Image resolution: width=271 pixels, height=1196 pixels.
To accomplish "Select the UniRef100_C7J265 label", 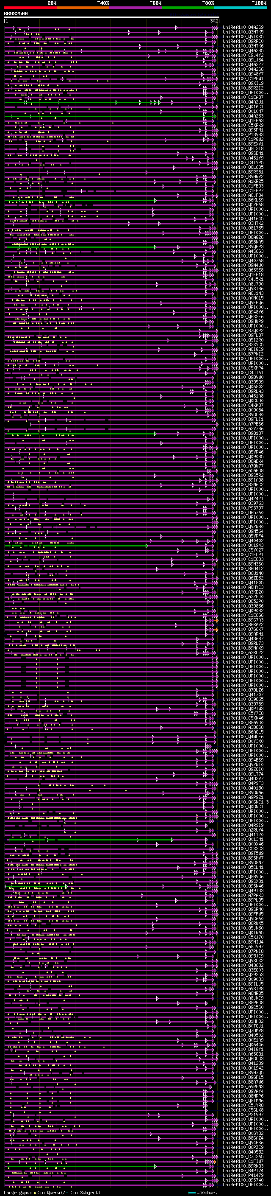I will [243, 1157].
